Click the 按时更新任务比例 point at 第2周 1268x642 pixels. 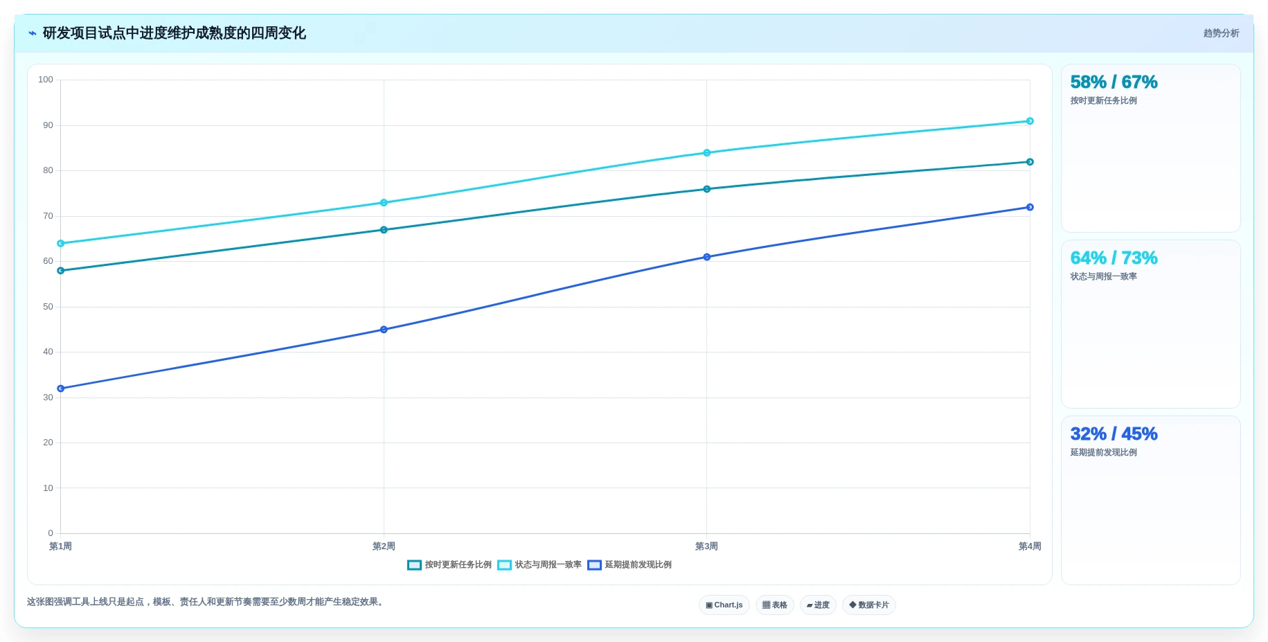[384, 230]
